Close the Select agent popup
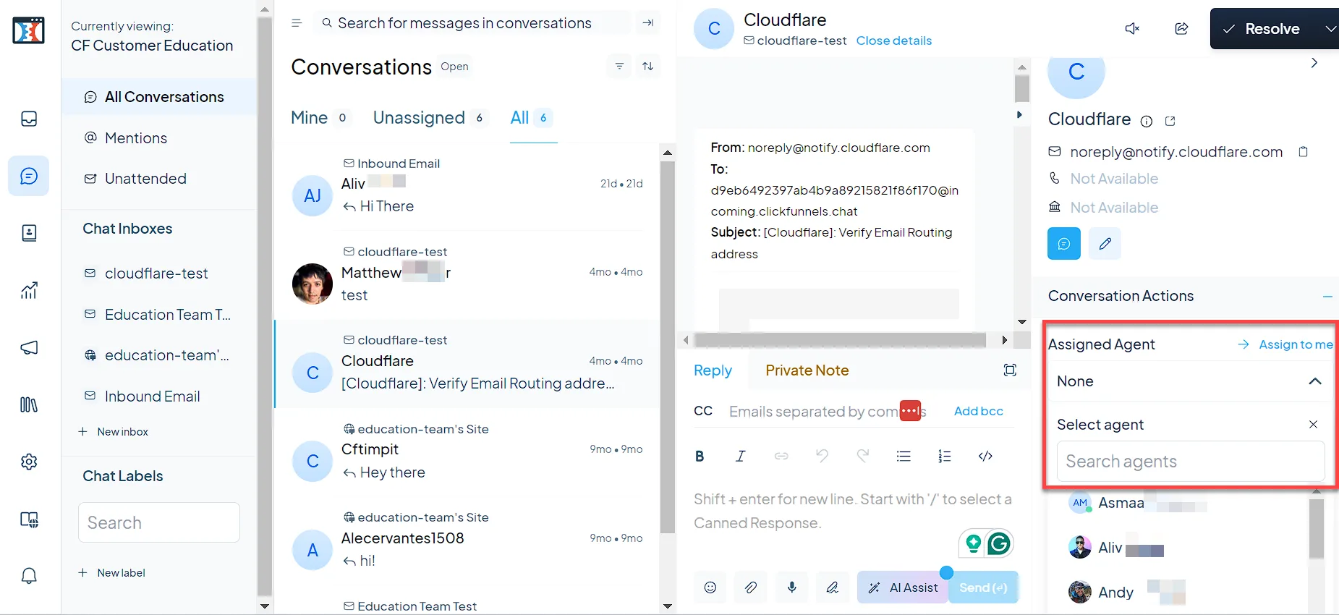Screen dimensions: 1339x615 pos(1314,424)
